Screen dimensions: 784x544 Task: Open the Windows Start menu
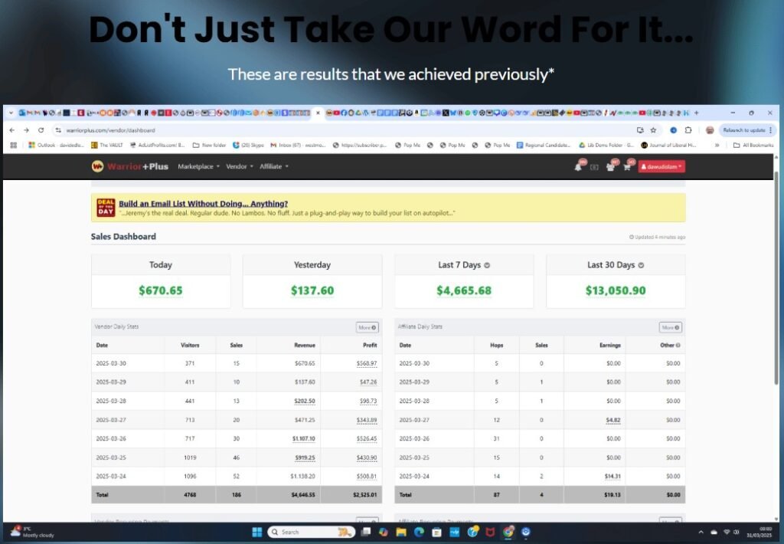(257, 532)
